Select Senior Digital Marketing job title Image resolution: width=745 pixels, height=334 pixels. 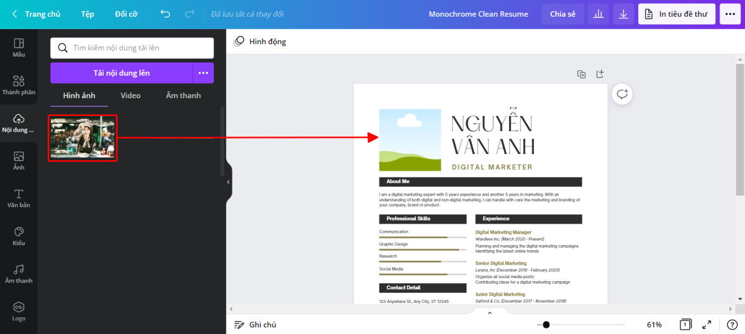[x=501, y=263]
